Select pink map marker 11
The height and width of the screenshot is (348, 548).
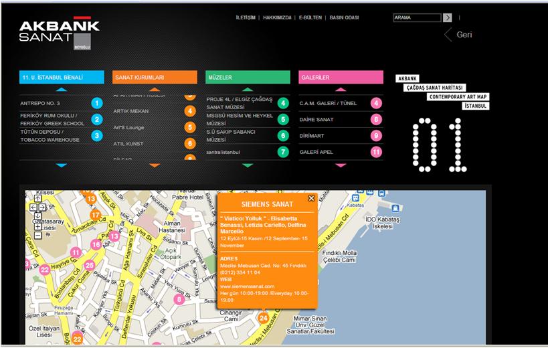click(76, 252)
